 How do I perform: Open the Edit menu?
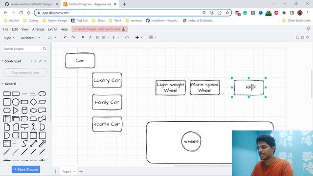15,29
